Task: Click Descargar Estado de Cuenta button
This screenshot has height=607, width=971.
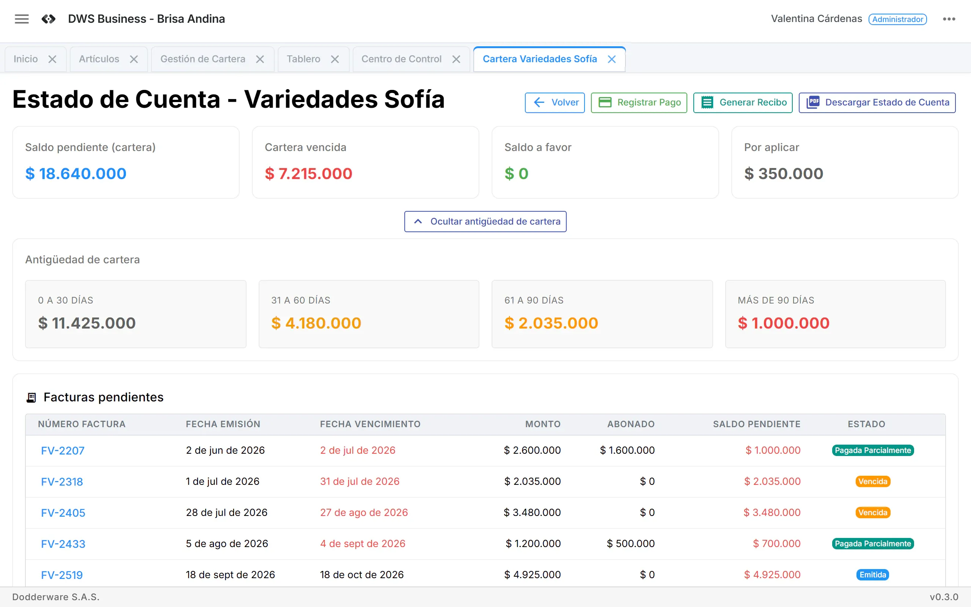Action: (x=877, y=102)
